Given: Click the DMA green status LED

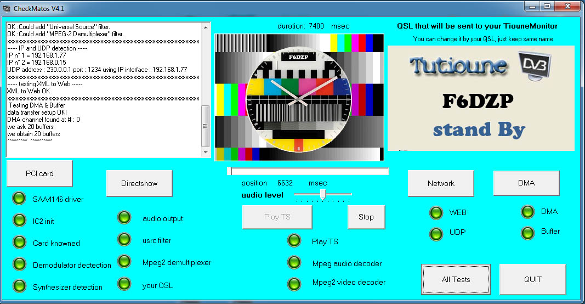Looking at the screenshot, I should (x=527, y=212).
